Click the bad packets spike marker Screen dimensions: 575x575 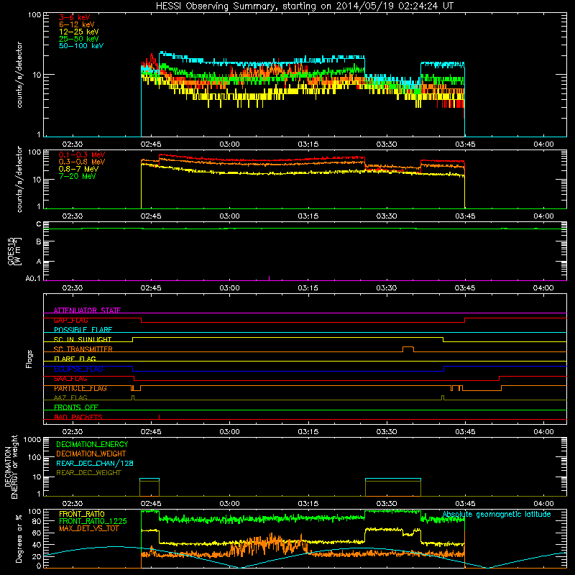click(x=159, y=417)
